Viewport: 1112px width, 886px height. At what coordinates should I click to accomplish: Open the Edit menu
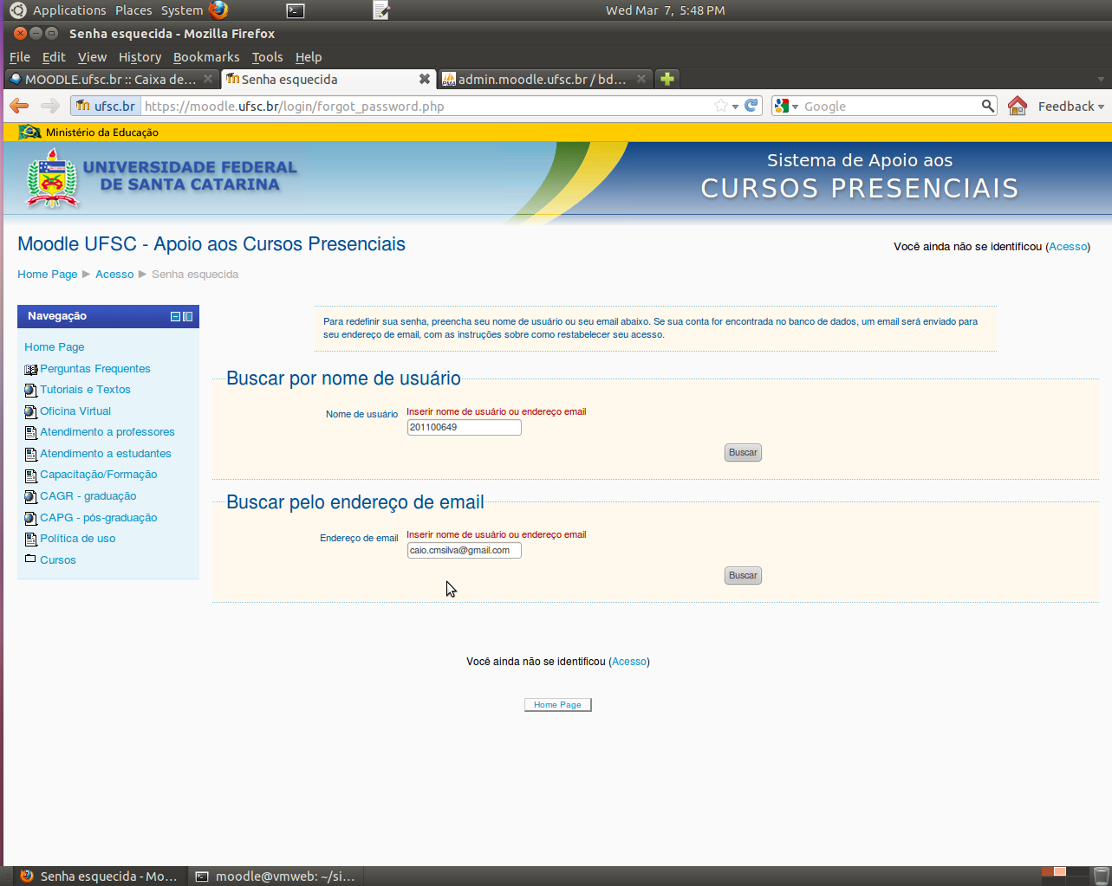(x=54, y=57)
